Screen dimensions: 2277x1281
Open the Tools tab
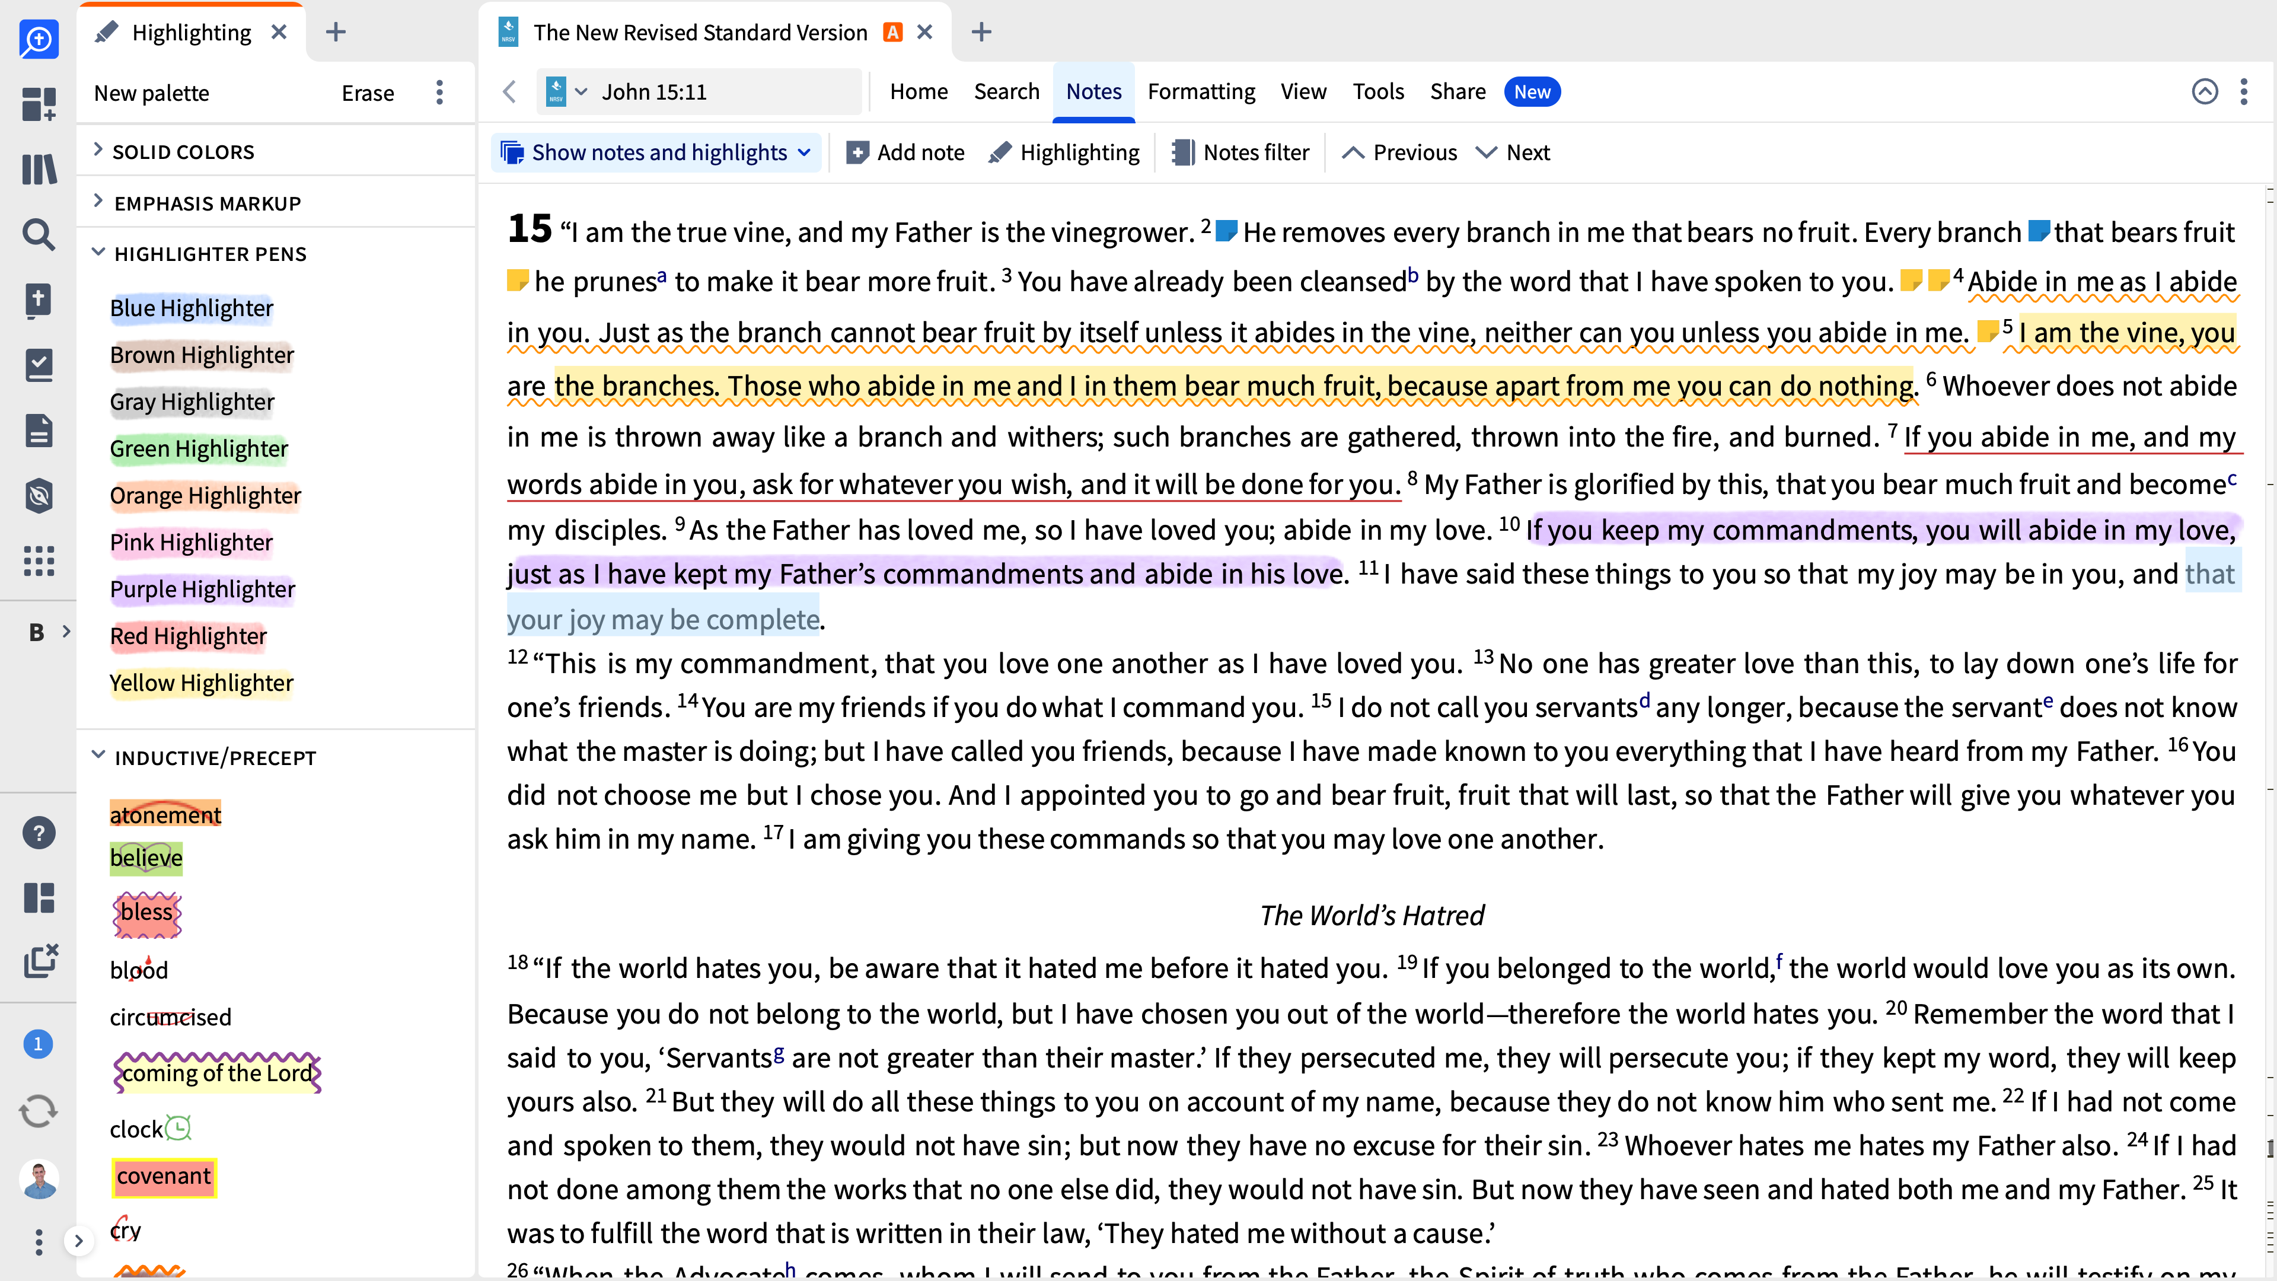1378,91
